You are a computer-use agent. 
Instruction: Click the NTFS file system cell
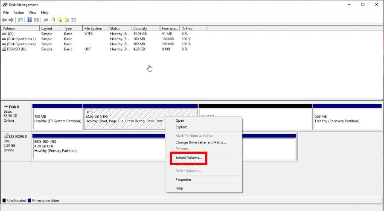tap(89, 34)
